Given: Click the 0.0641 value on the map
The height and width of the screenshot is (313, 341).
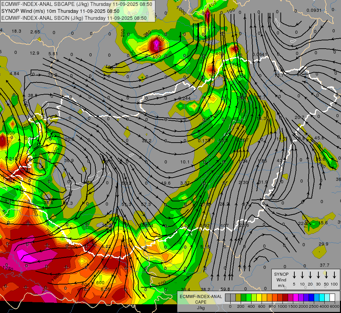Looking at the screenshot, I should point(259,54).
